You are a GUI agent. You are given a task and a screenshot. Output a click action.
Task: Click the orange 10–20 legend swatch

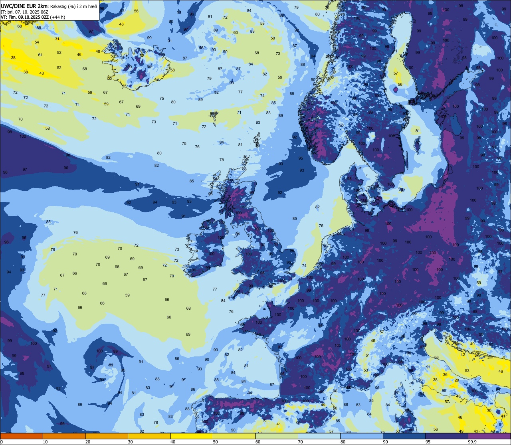point(64,436)
